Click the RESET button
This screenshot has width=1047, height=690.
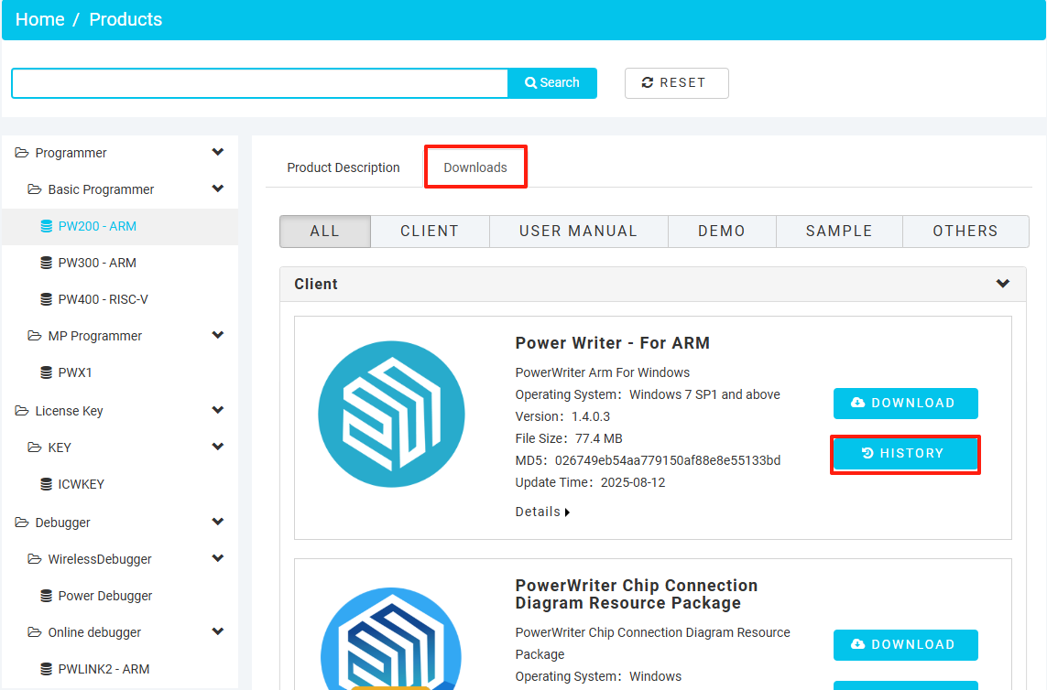[x=676, y=82]
